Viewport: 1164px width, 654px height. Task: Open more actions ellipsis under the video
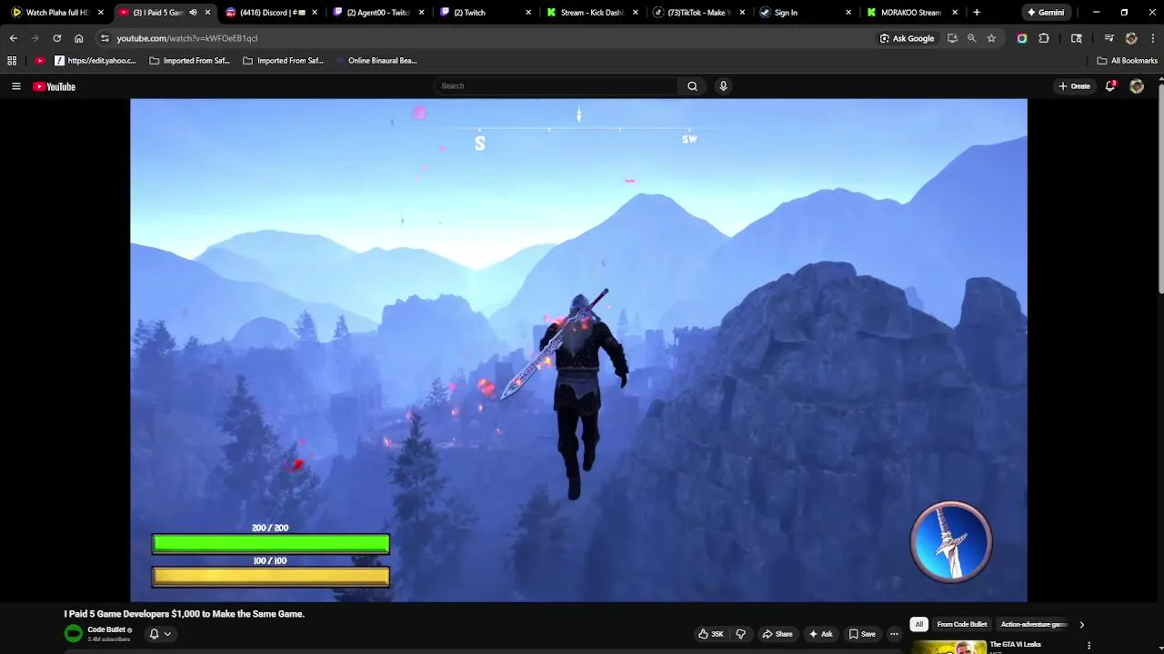point(894,634)
